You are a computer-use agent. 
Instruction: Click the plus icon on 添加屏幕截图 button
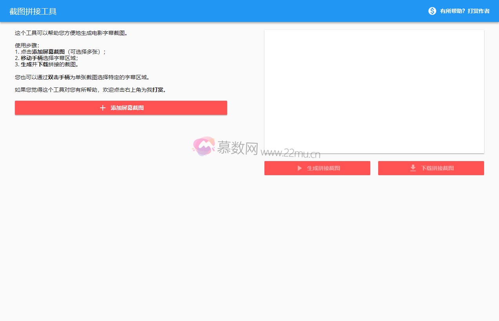[103, 108]
